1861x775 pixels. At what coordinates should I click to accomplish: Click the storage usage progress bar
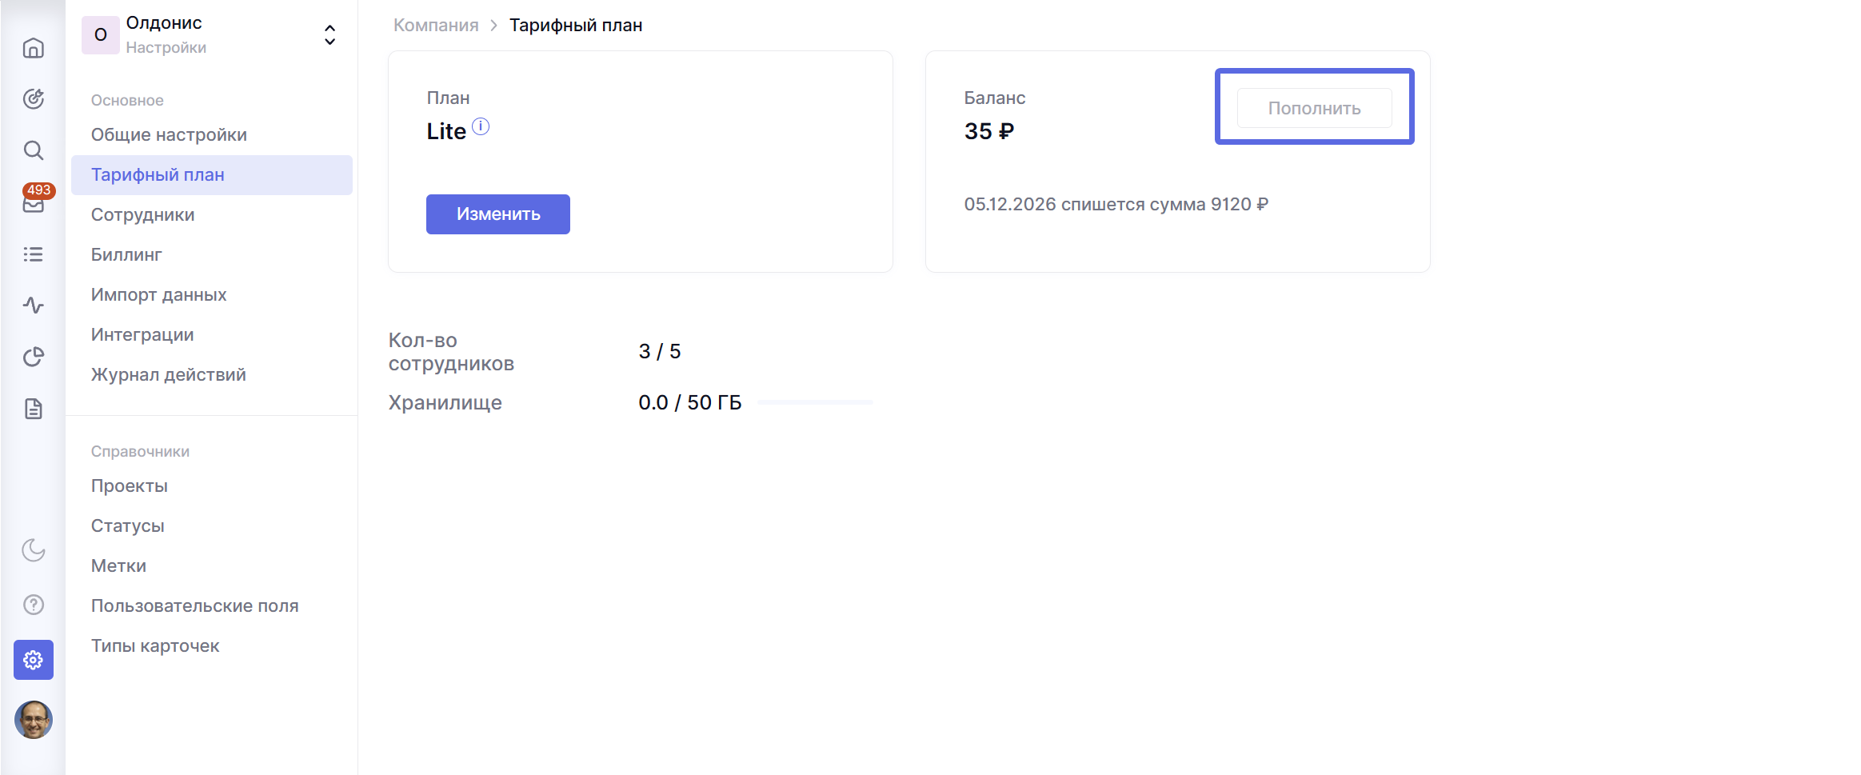tap(815, 402)
